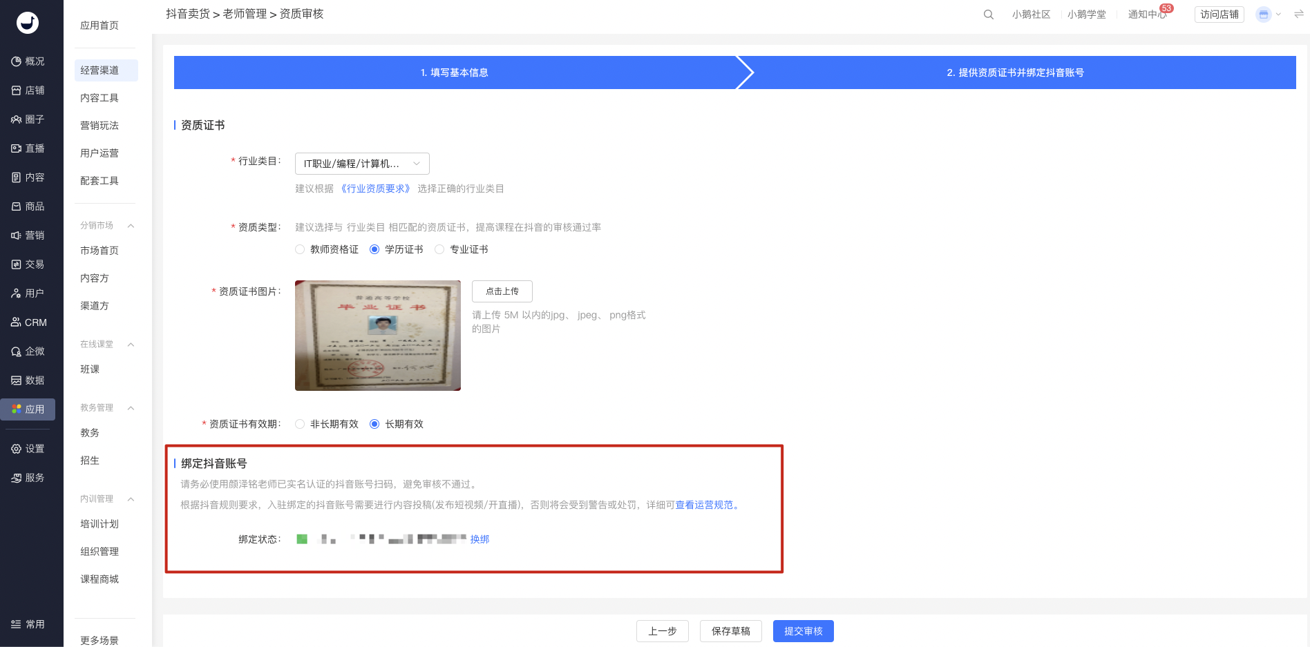Collapse the 在线课堂 menu group
Viewport: 1310px width, 647px height.
click(x=131, y=345)
